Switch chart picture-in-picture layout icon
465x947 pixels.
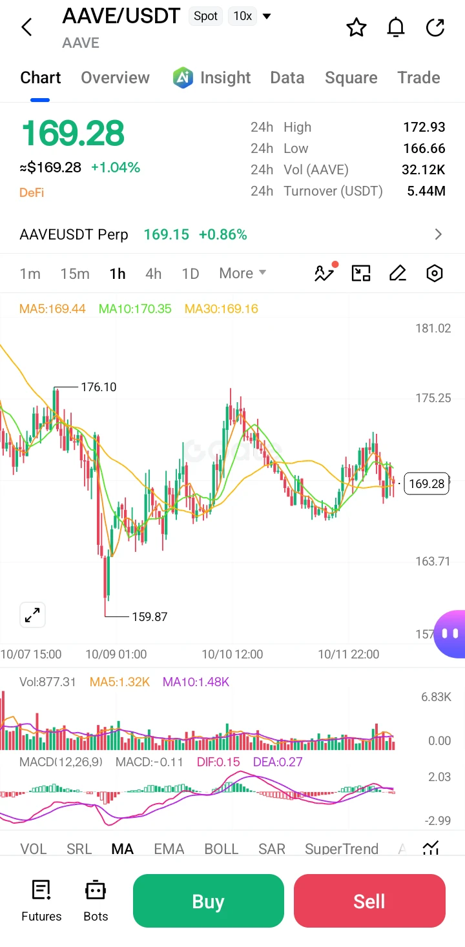(361, 273)
